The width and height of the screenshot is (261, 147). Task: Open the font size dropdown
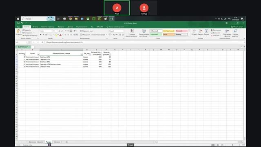coord(57,31)
